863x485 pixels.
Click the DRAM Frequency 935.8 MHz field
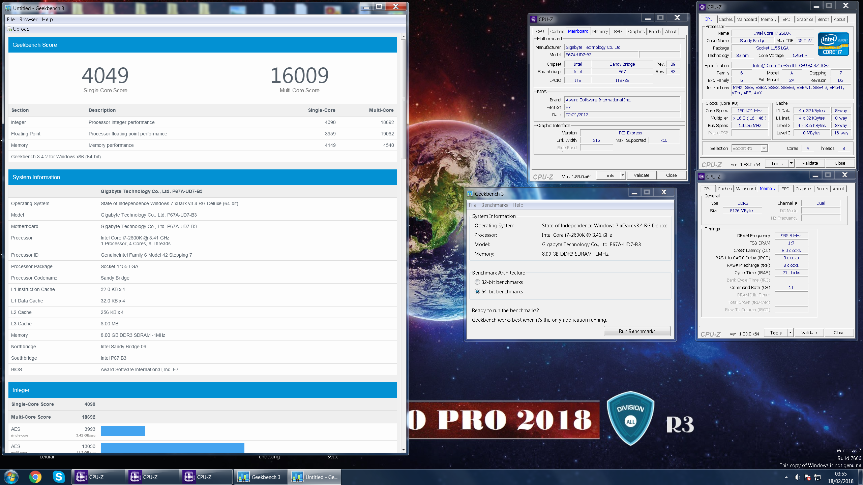791,235
